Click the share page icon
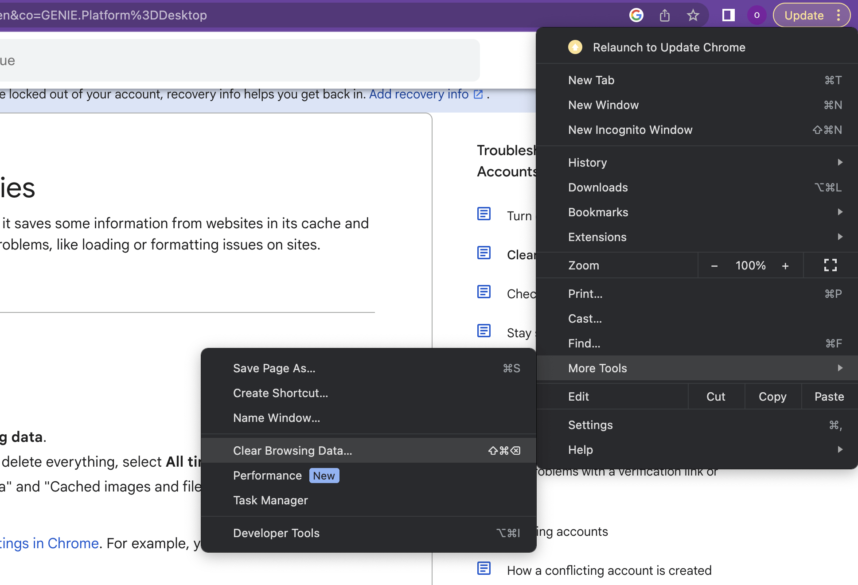 click(665, 16)
